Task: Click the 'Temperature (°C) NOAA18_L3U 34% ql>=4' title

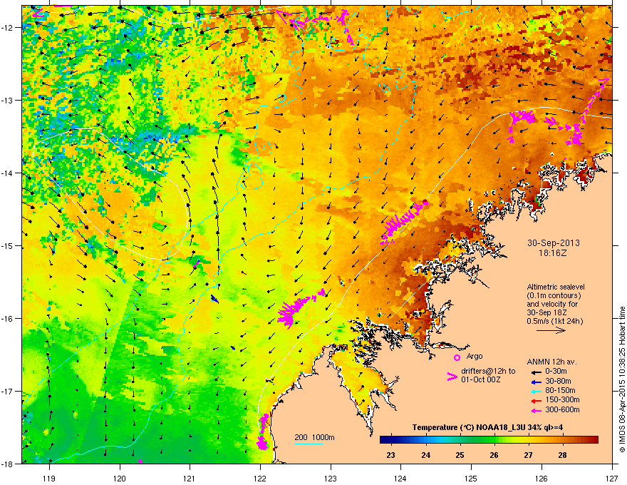Action: [487, 427]
